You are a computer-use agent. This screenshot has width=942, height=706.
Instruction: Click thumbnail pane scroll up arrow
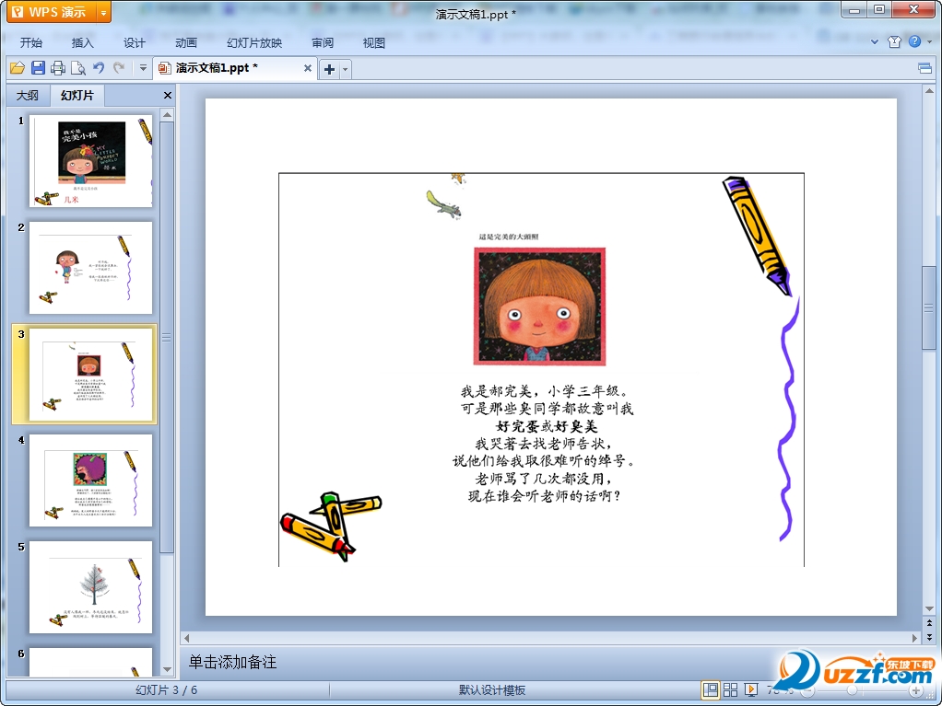point(168,114)
